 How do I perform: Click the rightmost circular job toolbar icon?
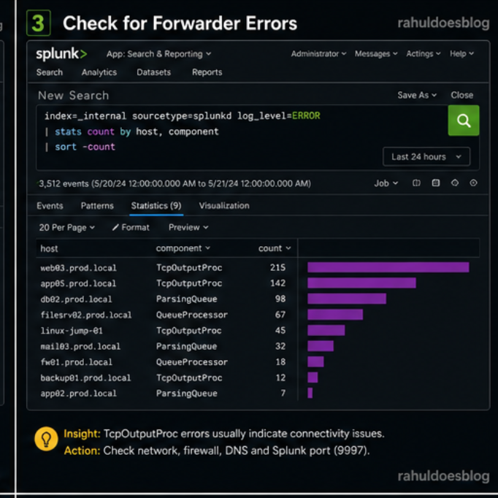coord(474,183)
